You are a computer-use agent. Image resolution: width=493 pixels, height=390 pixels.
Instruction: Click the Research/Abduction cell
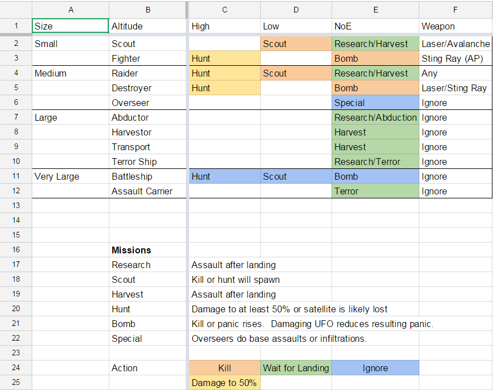coord(375,117)
